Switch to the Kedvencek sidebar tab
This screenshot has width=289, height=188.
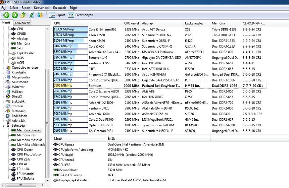pyautogui.click(x=22, y=23)
